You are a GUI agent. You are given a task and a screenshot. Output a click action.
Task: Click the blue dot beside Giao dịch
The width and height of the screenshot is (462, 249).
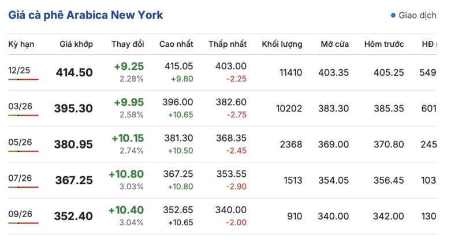pyautogui.click(x=393, y=16)
